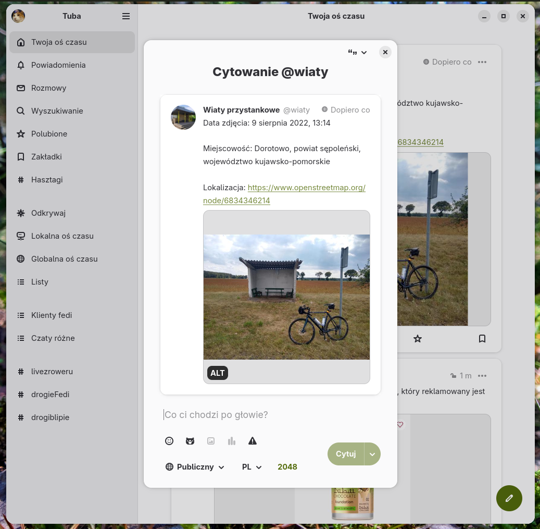Click the Cytuj button
The image size is (540, 529).
346,454
